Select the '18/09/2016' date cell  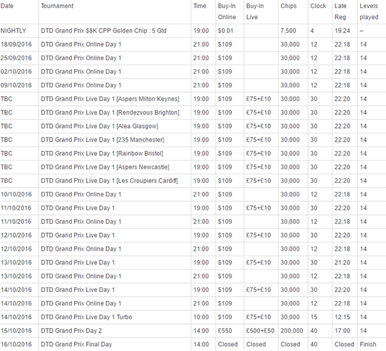pos(16,44)
